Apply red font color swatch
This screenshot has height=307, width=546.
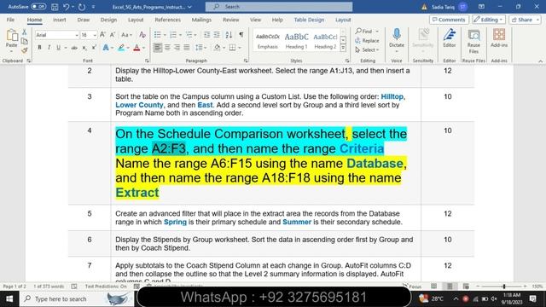click(136, 48)
